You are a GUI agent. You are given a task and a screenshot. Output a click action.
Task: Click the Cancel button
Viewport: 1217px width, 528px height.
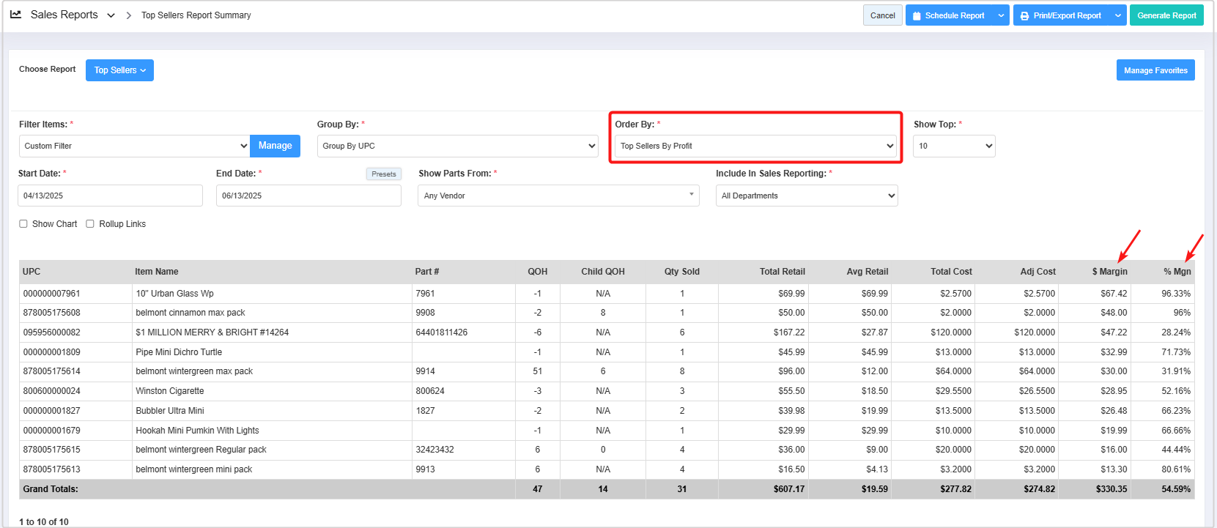click(882, 15)
